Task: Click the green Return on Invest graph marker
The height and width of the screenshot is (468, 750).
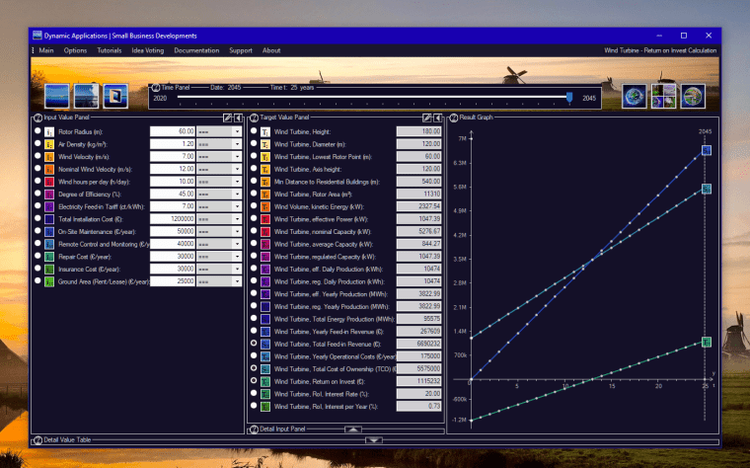Action: click(x=706, y=343)
